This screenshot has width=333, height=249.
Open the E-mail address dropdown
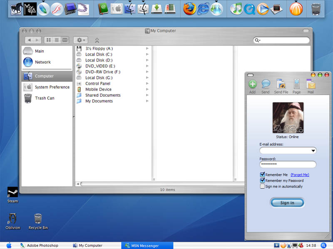[313, 151]
